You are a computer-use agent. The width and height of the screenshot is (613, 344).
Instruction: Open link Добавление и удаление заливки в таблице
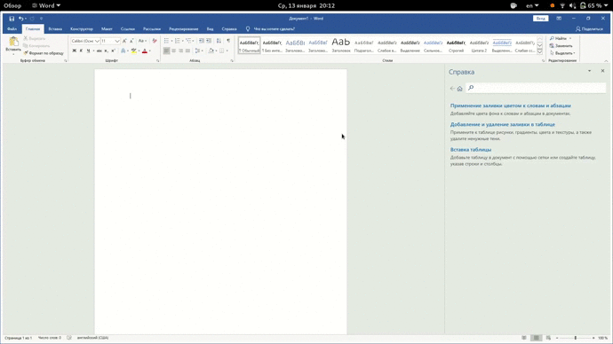click(x=502, y=124)
